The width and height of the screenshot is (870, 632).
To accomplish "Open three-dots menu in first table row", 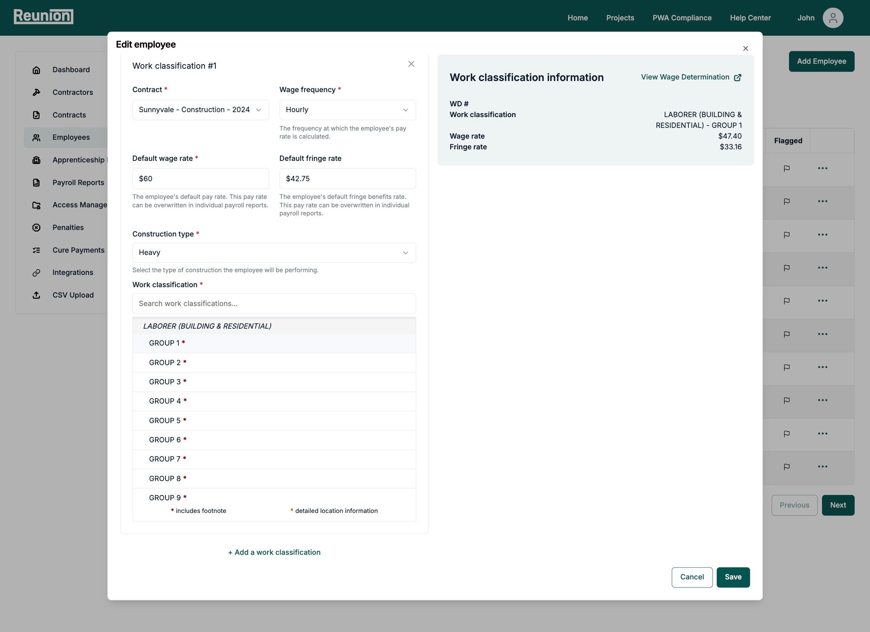I will pos(822,168).
